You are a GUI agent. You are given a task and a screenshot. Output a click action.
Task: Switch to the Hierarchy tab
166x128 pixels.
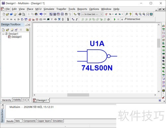[6, 100]
